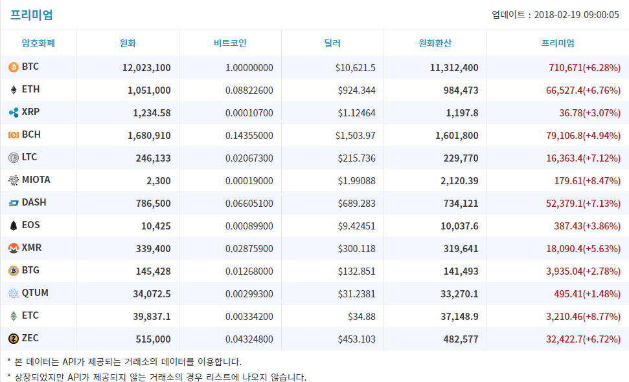Image resolution: width=629 pixels, height=382 pixels.
Task: Click the 암호화폐 column header
Action: [38, 43]
